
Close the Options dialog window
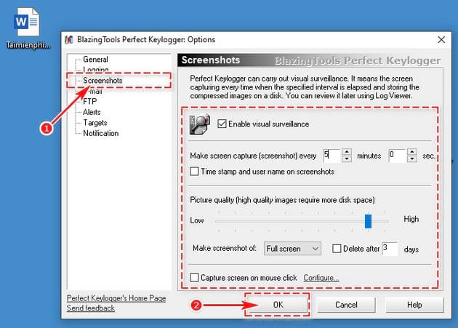tap(441, 39)
